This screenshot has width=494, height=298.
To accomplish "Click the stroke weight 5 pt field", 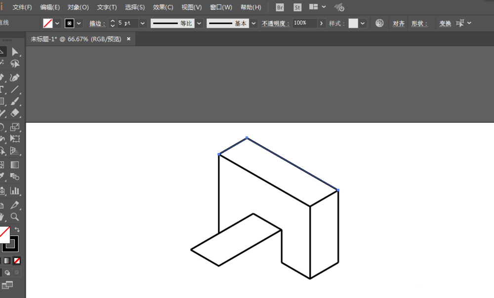I will 128,23.
